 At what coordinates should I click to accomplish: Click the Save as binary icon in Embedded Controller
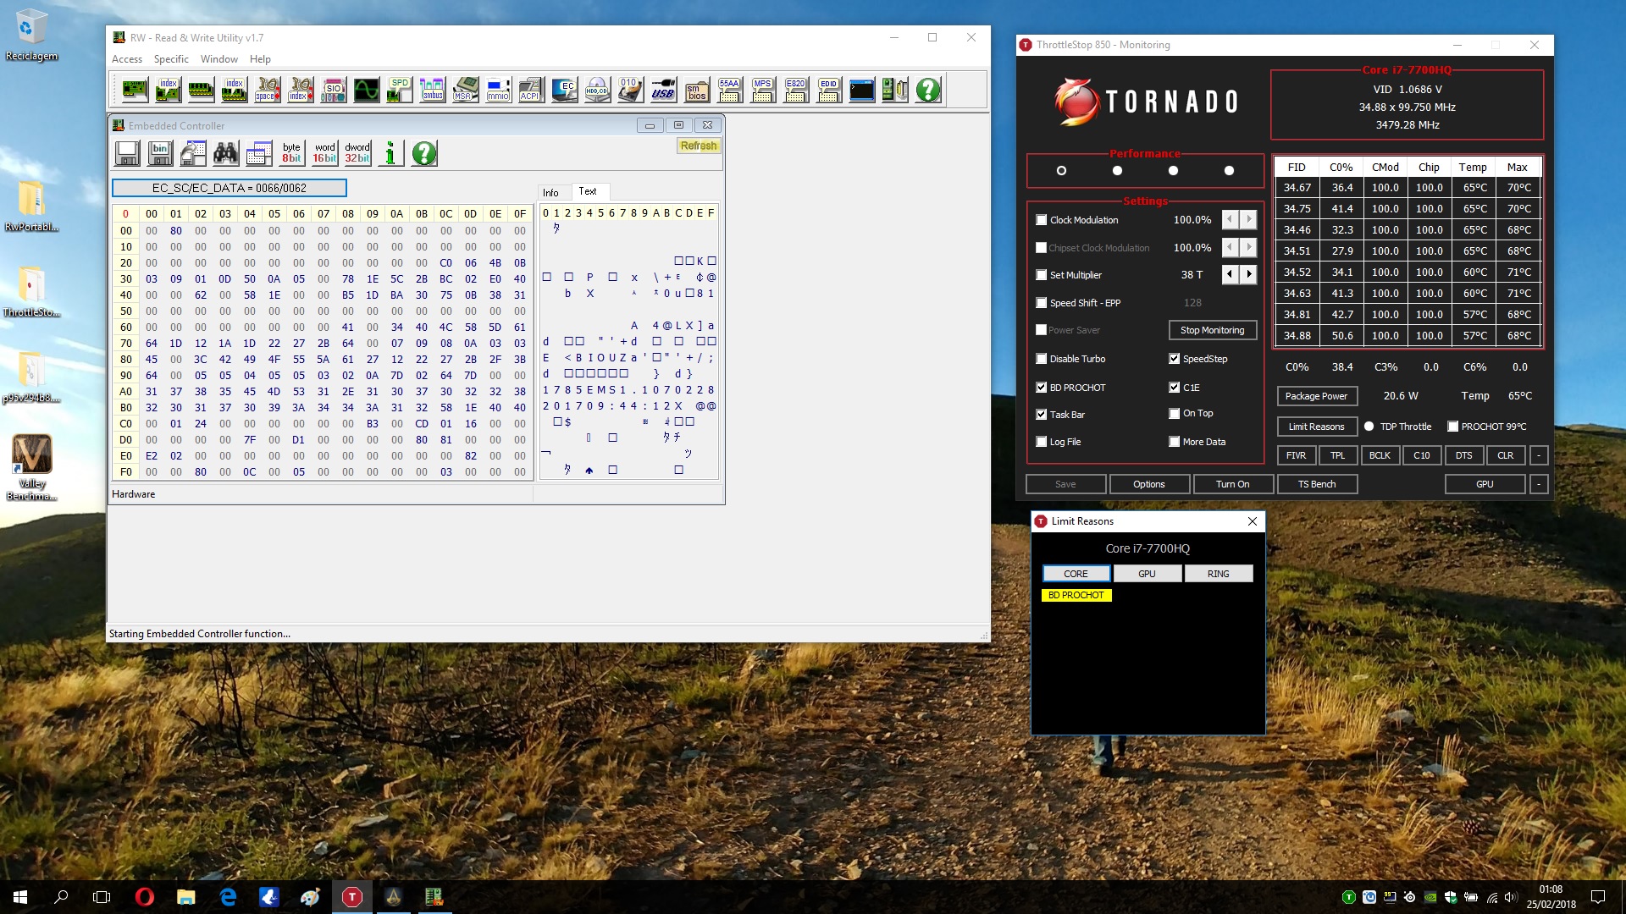[160, 153]
